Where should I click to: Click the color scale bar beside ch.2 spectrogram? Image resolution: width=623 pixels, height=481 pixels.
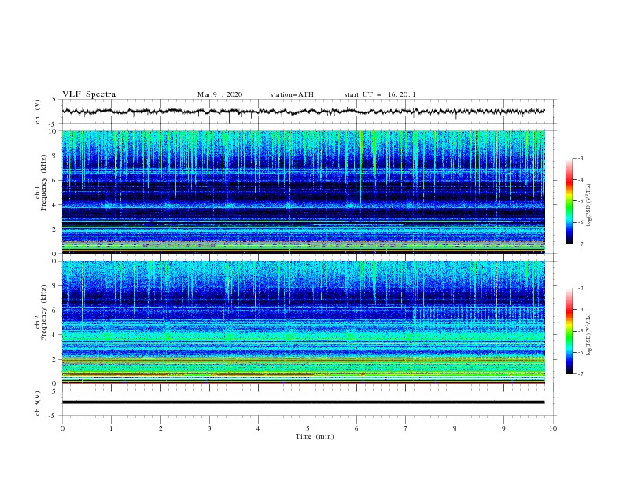[570, 331]
